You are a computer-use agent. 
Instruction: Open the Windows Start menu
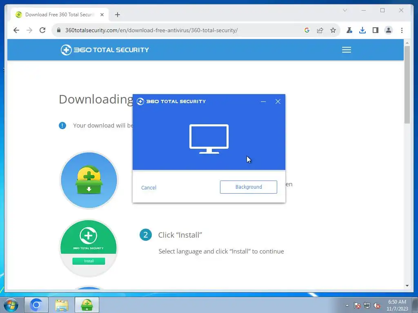click(11, 305)
